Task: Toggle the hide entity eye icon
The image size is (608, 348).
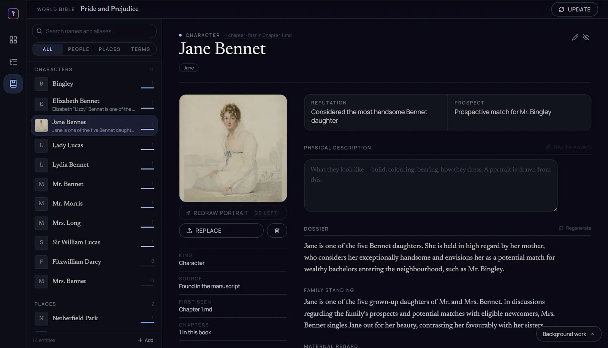Action: click(x=586, y=37)
